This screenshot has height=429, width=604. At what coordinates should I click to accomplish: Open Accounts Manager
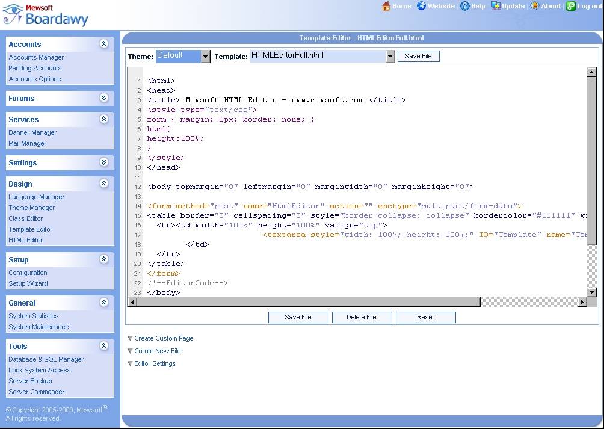[x=36, y=57]
